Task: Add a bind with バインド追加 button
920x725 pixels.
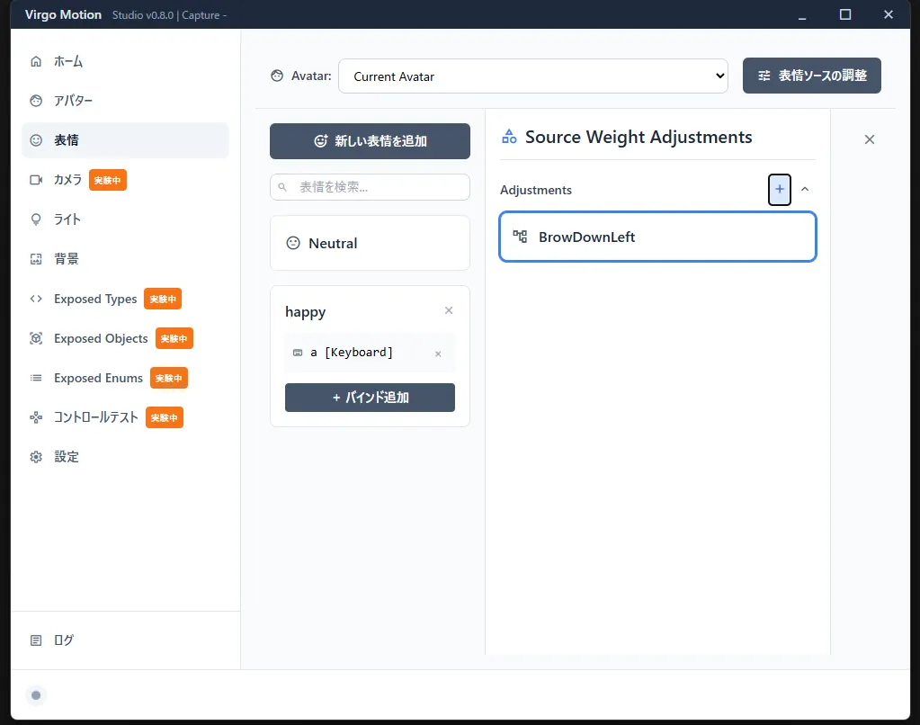Action: pos(370,398)
